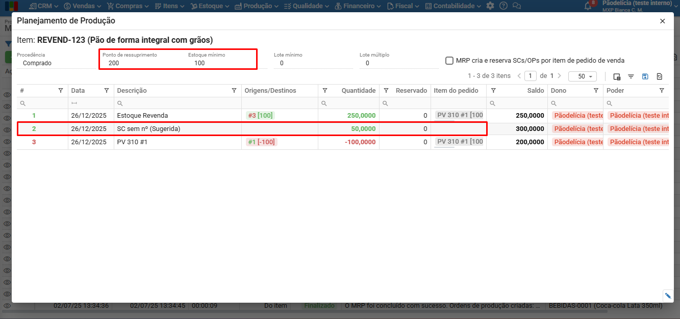Click the filter icon beside Reservado header
Screen dimensions: 680x319
386,90
